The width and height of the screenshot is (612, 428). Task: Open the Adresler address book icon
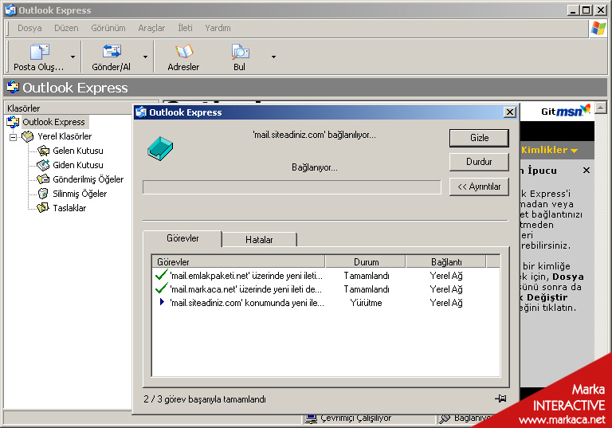click(x=184, y=52)
